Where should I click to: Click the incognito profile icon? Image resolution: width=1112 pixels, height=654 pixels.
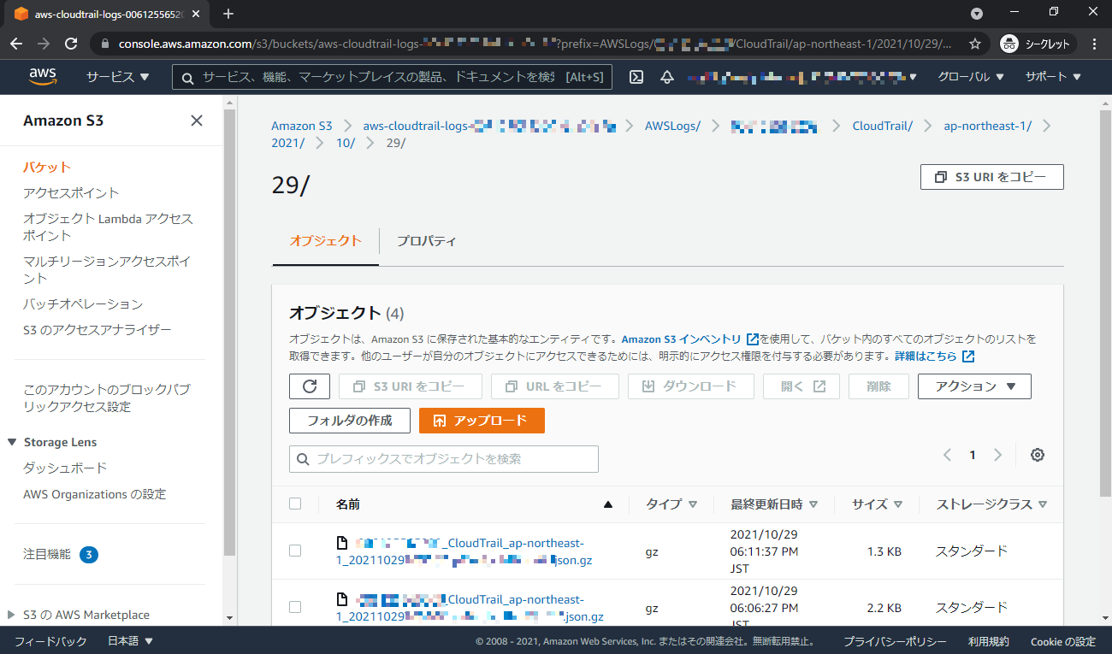tap(1009, 44)
